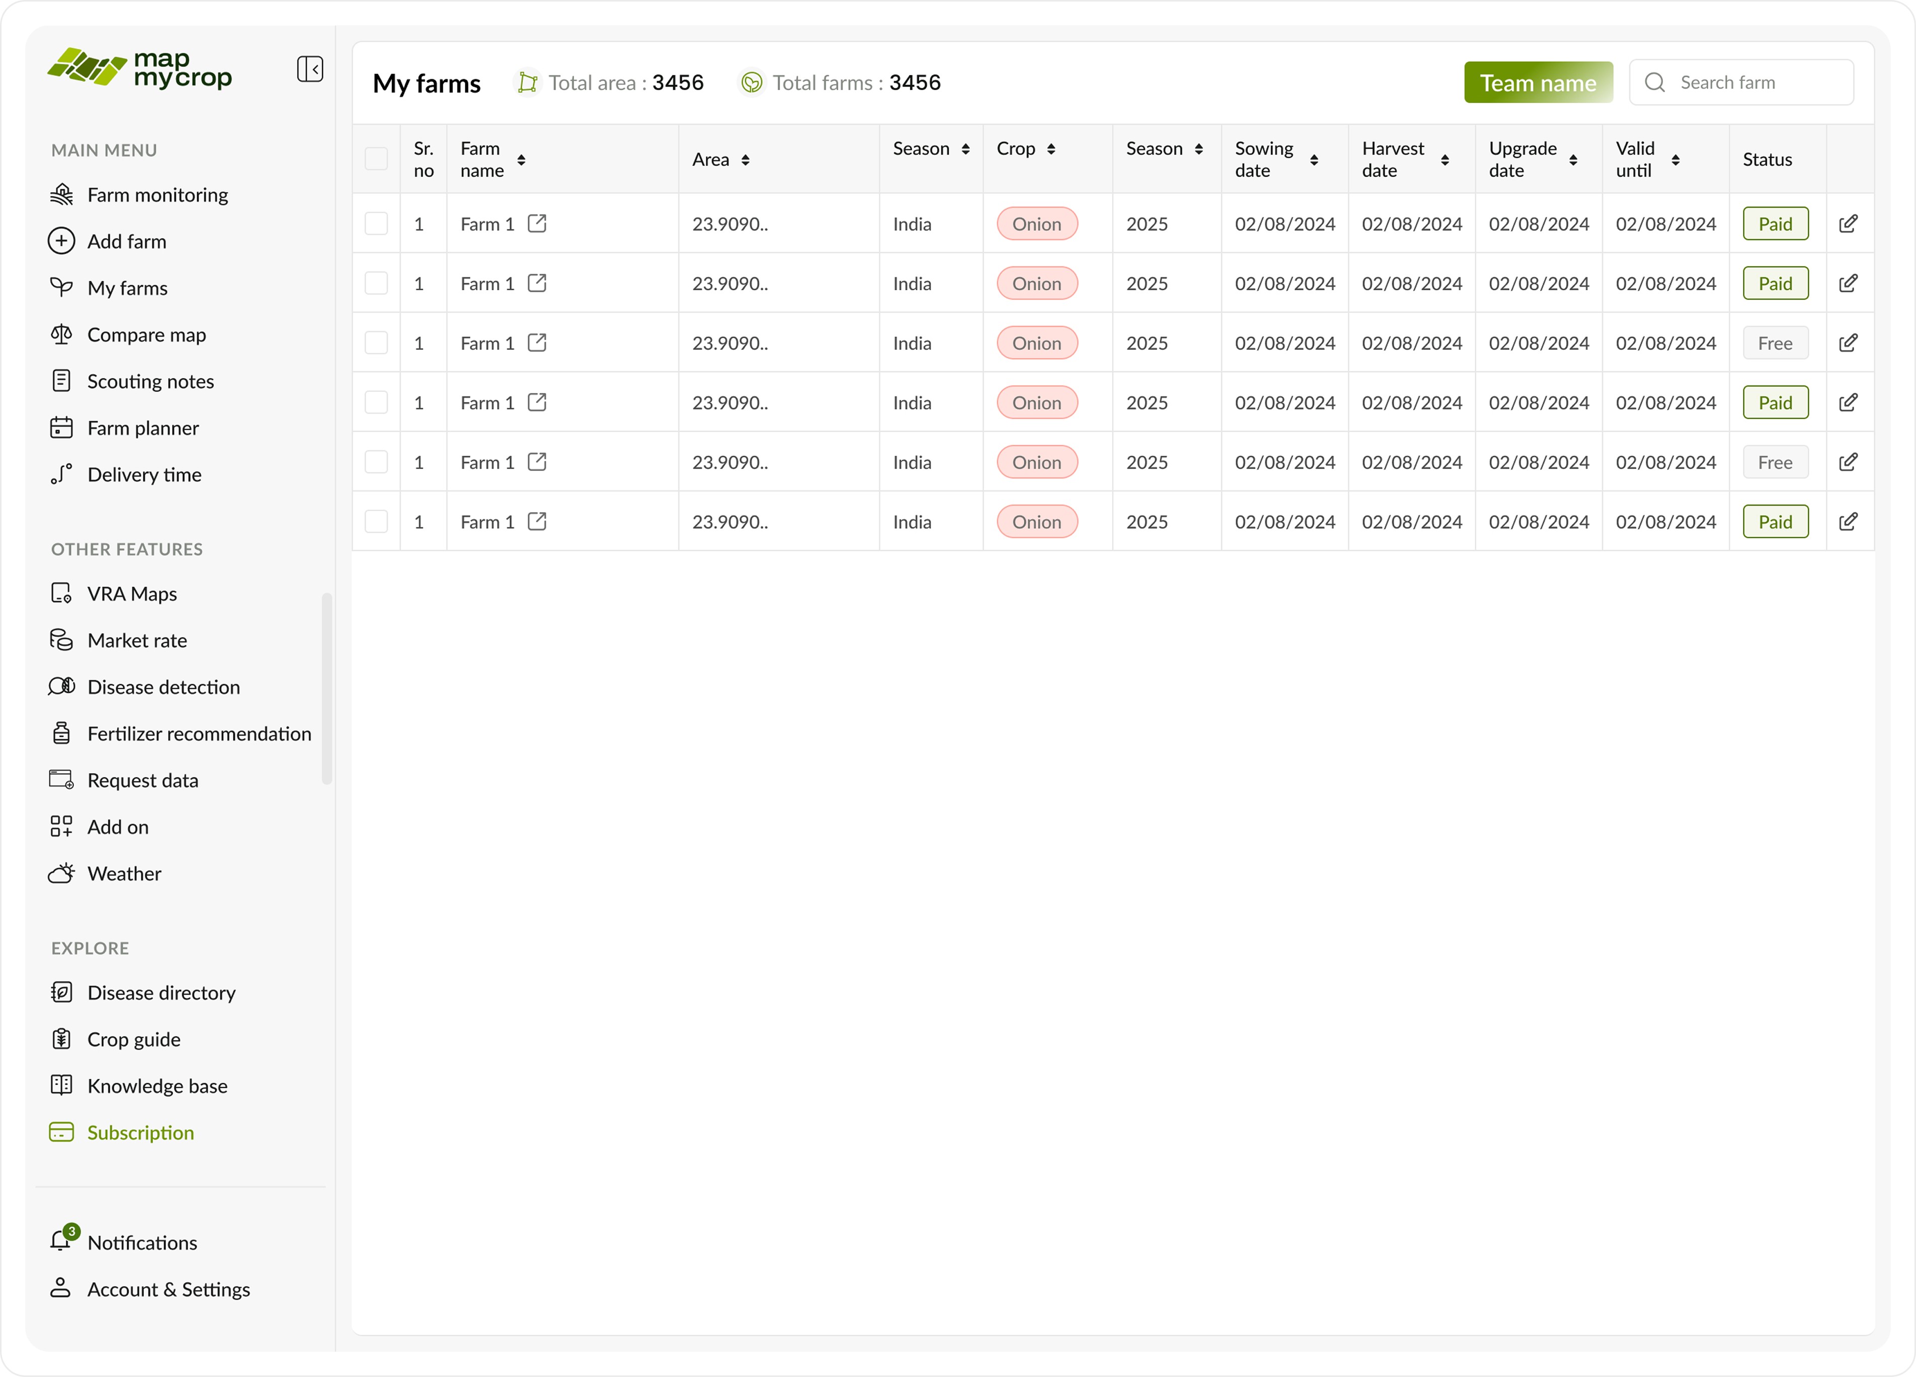1916x1377 pixels.
Task: Click the Compare map scales icon
Action: tap(61, 335)
